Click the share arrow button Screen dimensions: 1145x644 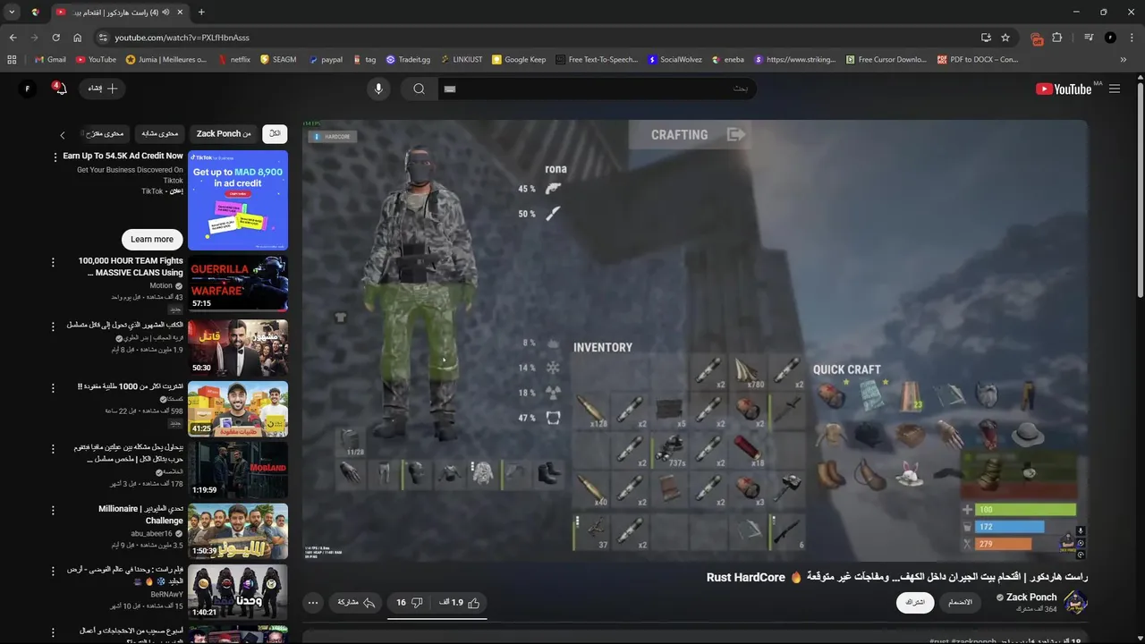355,603
